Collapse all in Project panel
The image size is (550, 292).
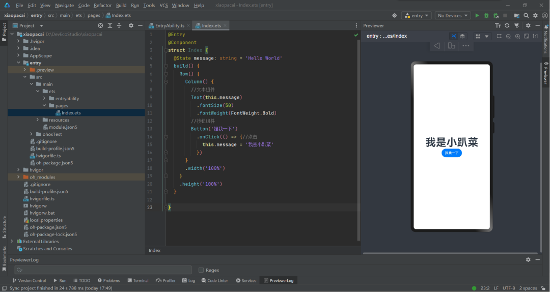[x=119, y=25]
